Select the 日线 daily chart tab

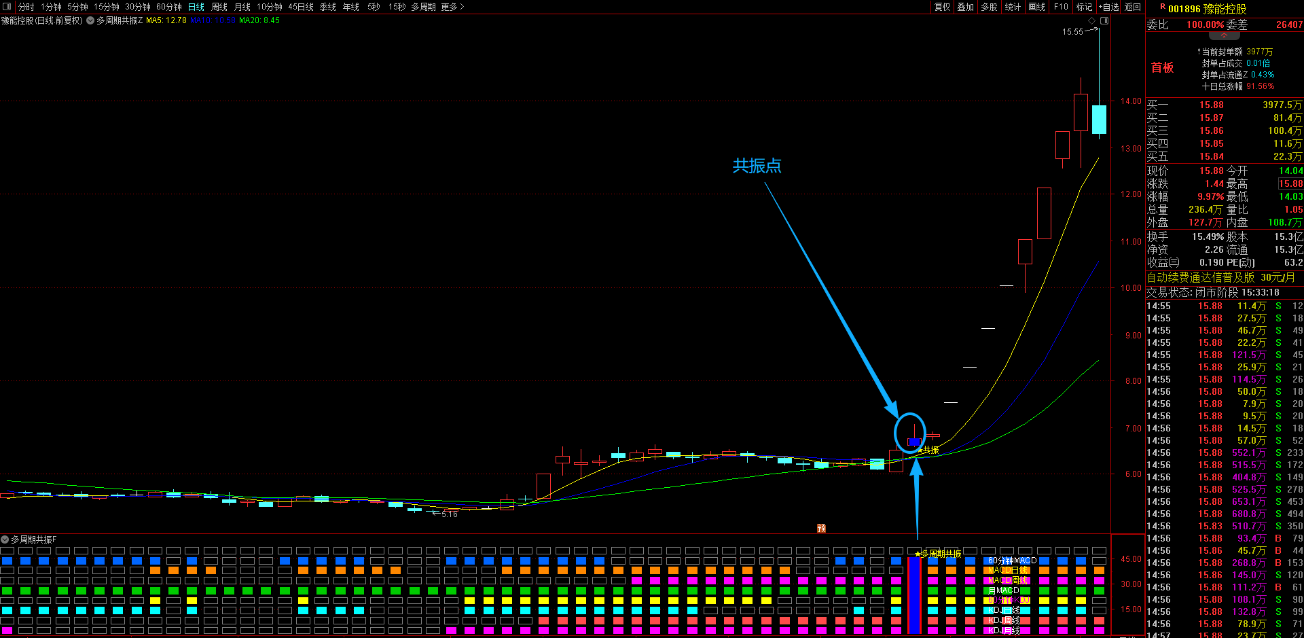tap(196, 7)
